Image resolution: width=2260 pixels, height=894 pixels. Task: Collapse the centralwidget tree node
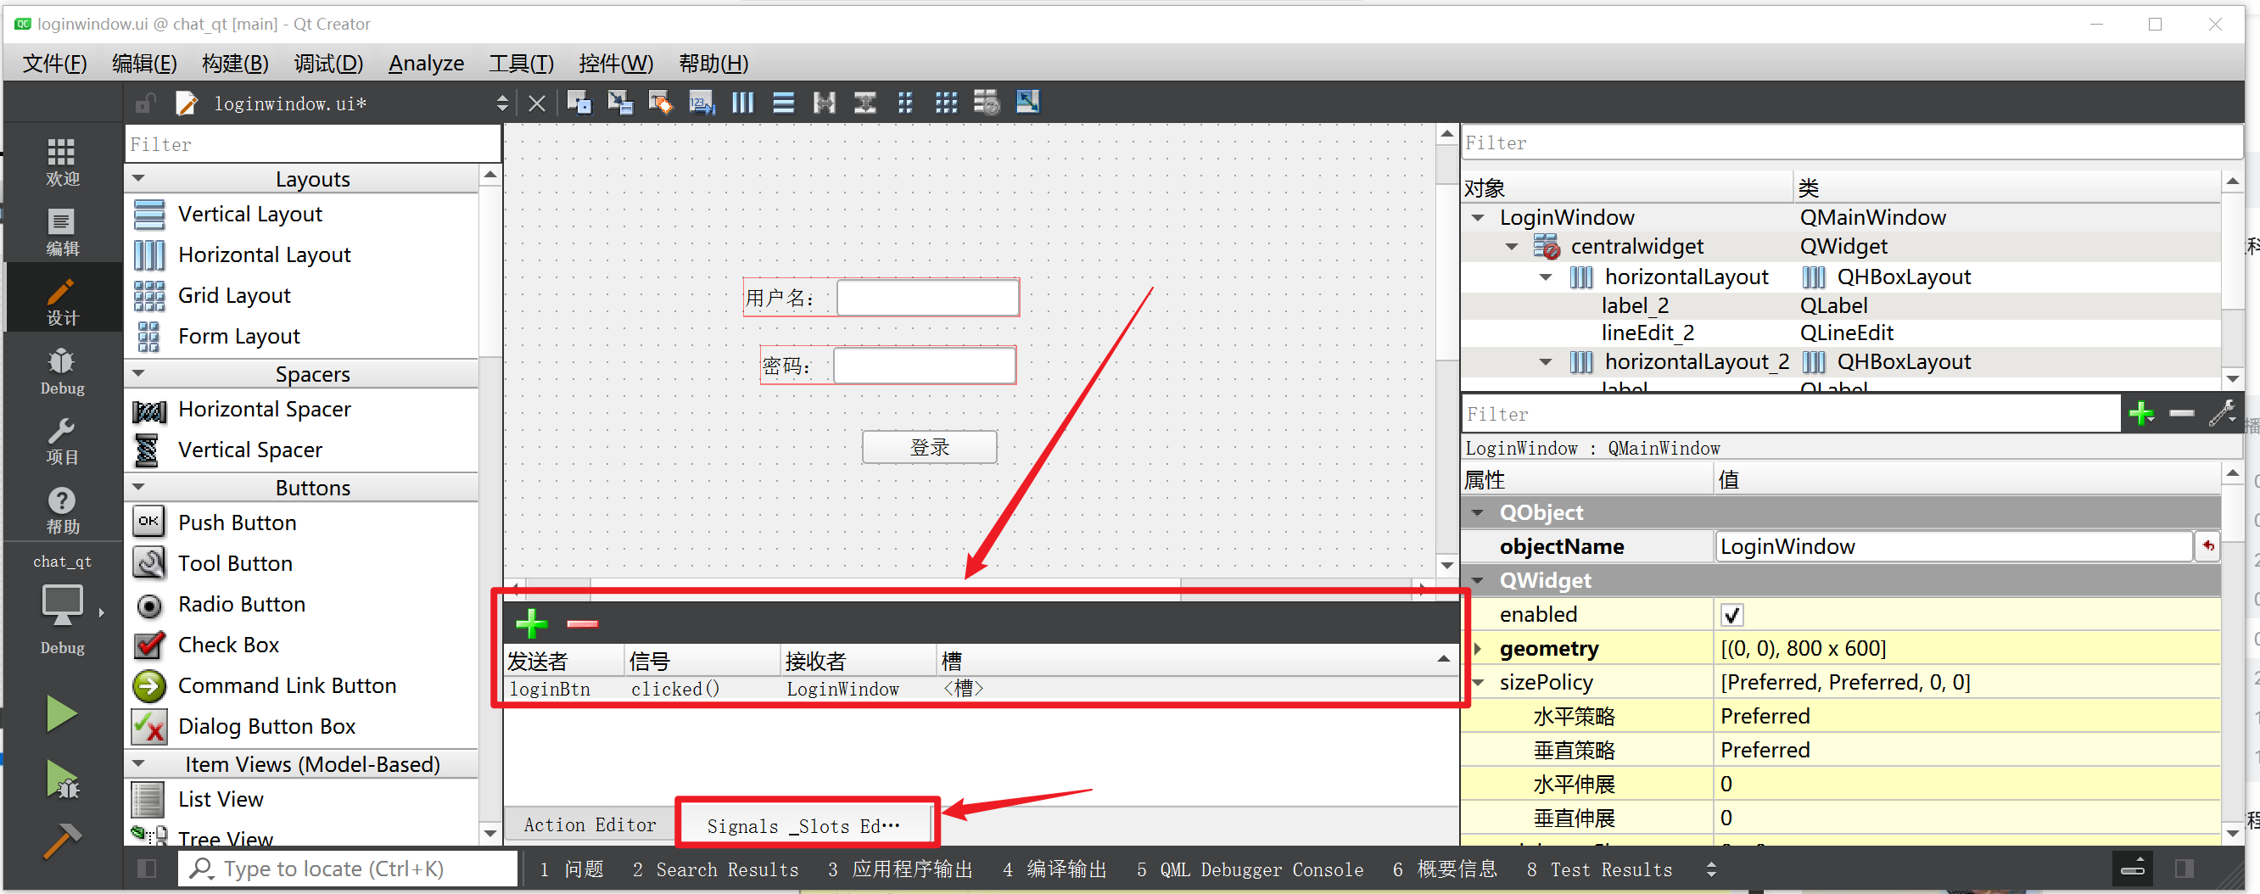click(1511, 247)
